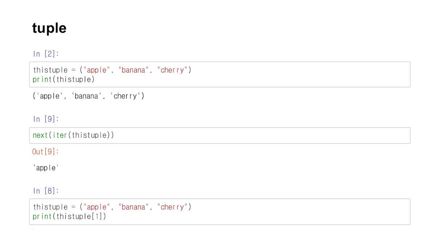439x230 pixels.
Task: Click the "banana" string in the In [8] cell
Action: click(x=134, y=207)
